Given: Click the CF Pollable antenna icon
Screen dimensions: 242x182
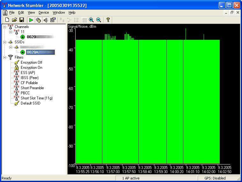Looking at the screenshot, I should pyautogui.click(x=17, y=83).
